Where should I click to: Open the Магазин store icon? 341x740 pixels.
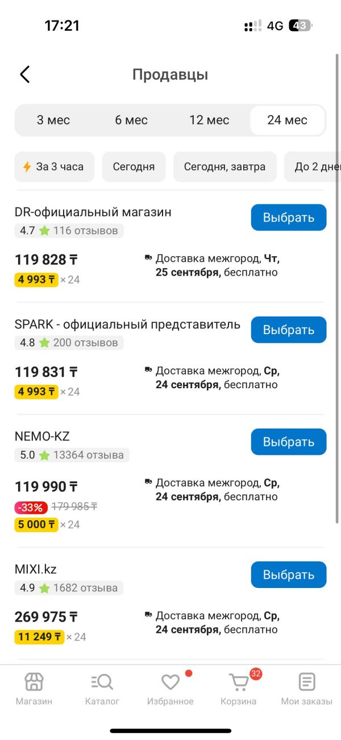click(x=34, y=682)
